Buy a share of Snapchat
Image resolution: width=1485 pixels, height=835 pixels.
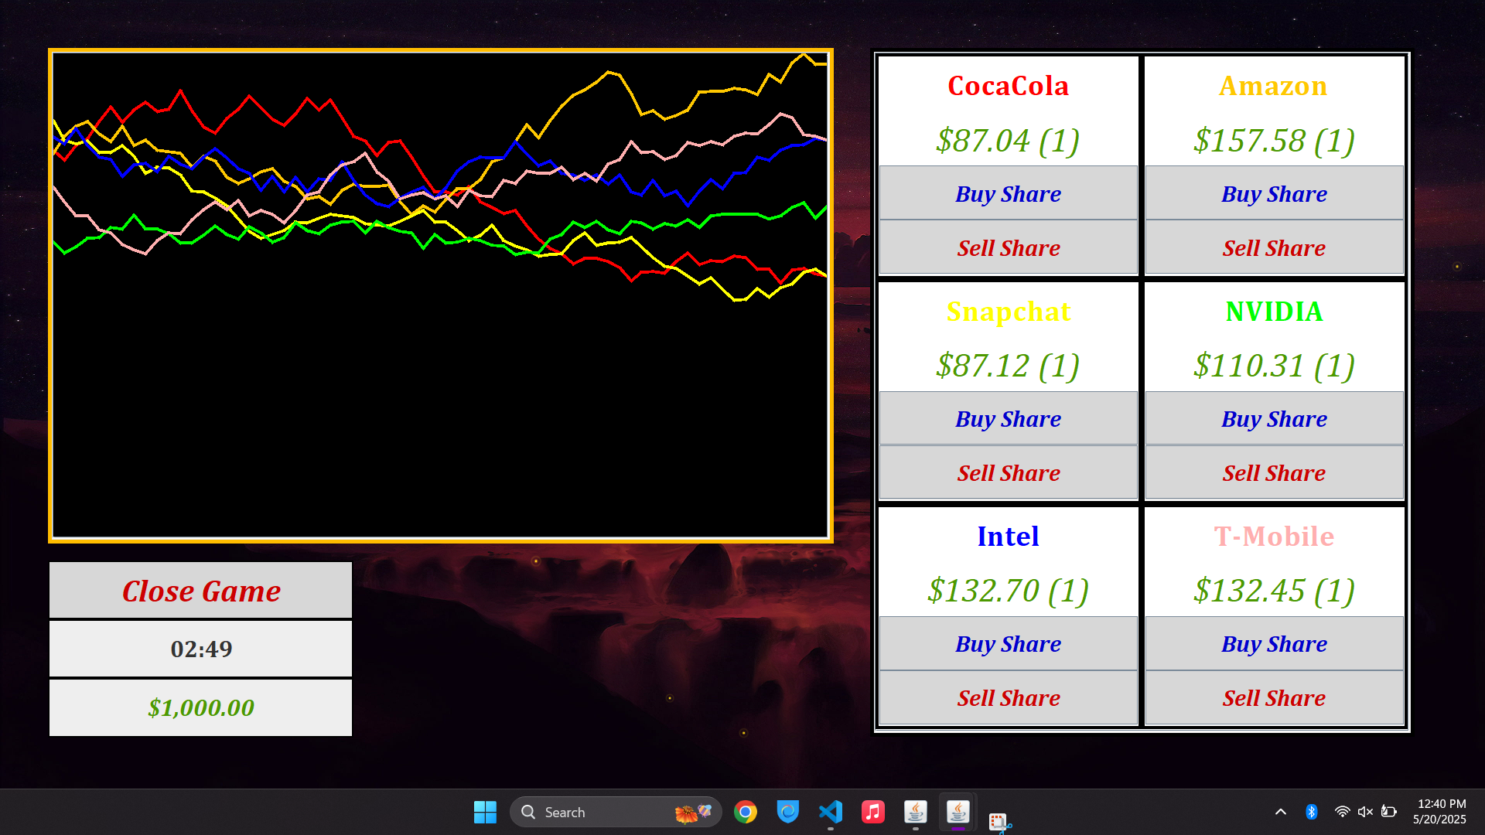[x=1008, y=418]
